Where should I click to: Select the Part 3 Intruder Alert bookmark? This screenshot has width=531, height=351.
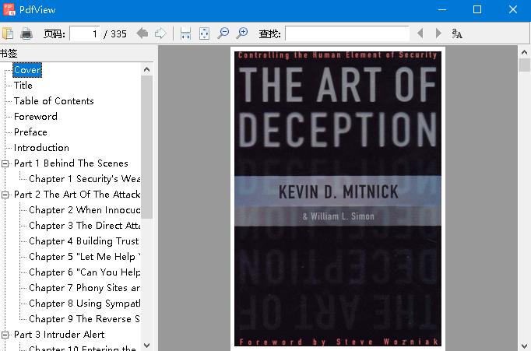pyautogui.click(x=59, y=335)
